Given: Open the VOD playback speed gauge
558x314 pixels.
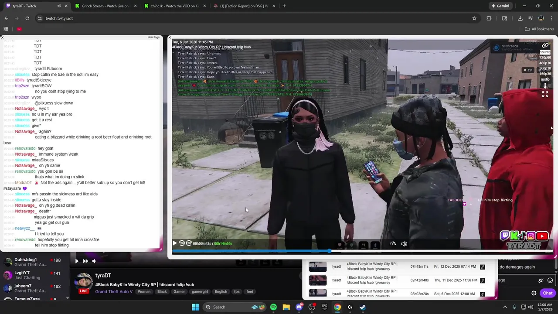Looking at the screenshot, I should (x=393, y=244).
